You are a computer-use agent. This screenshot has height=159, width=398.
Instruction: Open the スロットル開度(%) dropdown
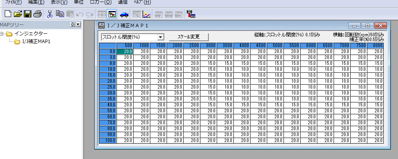[x=160, y=37]
